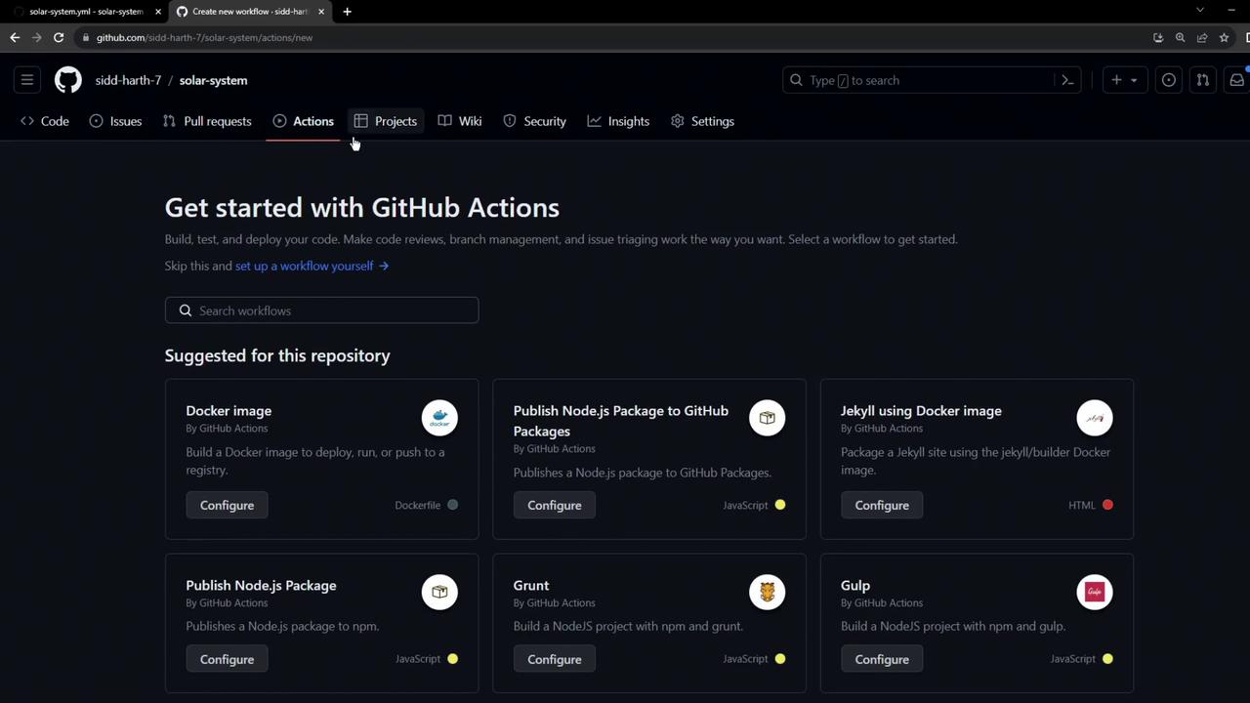Viewport: 1250px width, 703px height.
Task: Click the Suggested for this repository heading
Action: coord(277,355)
